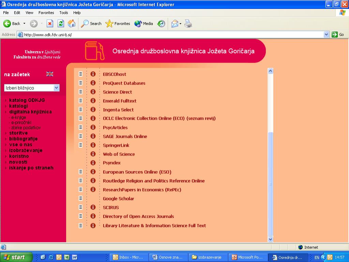Open the Media pane in the toolbar
Screen dimensions: 349x262
(143, 24)
